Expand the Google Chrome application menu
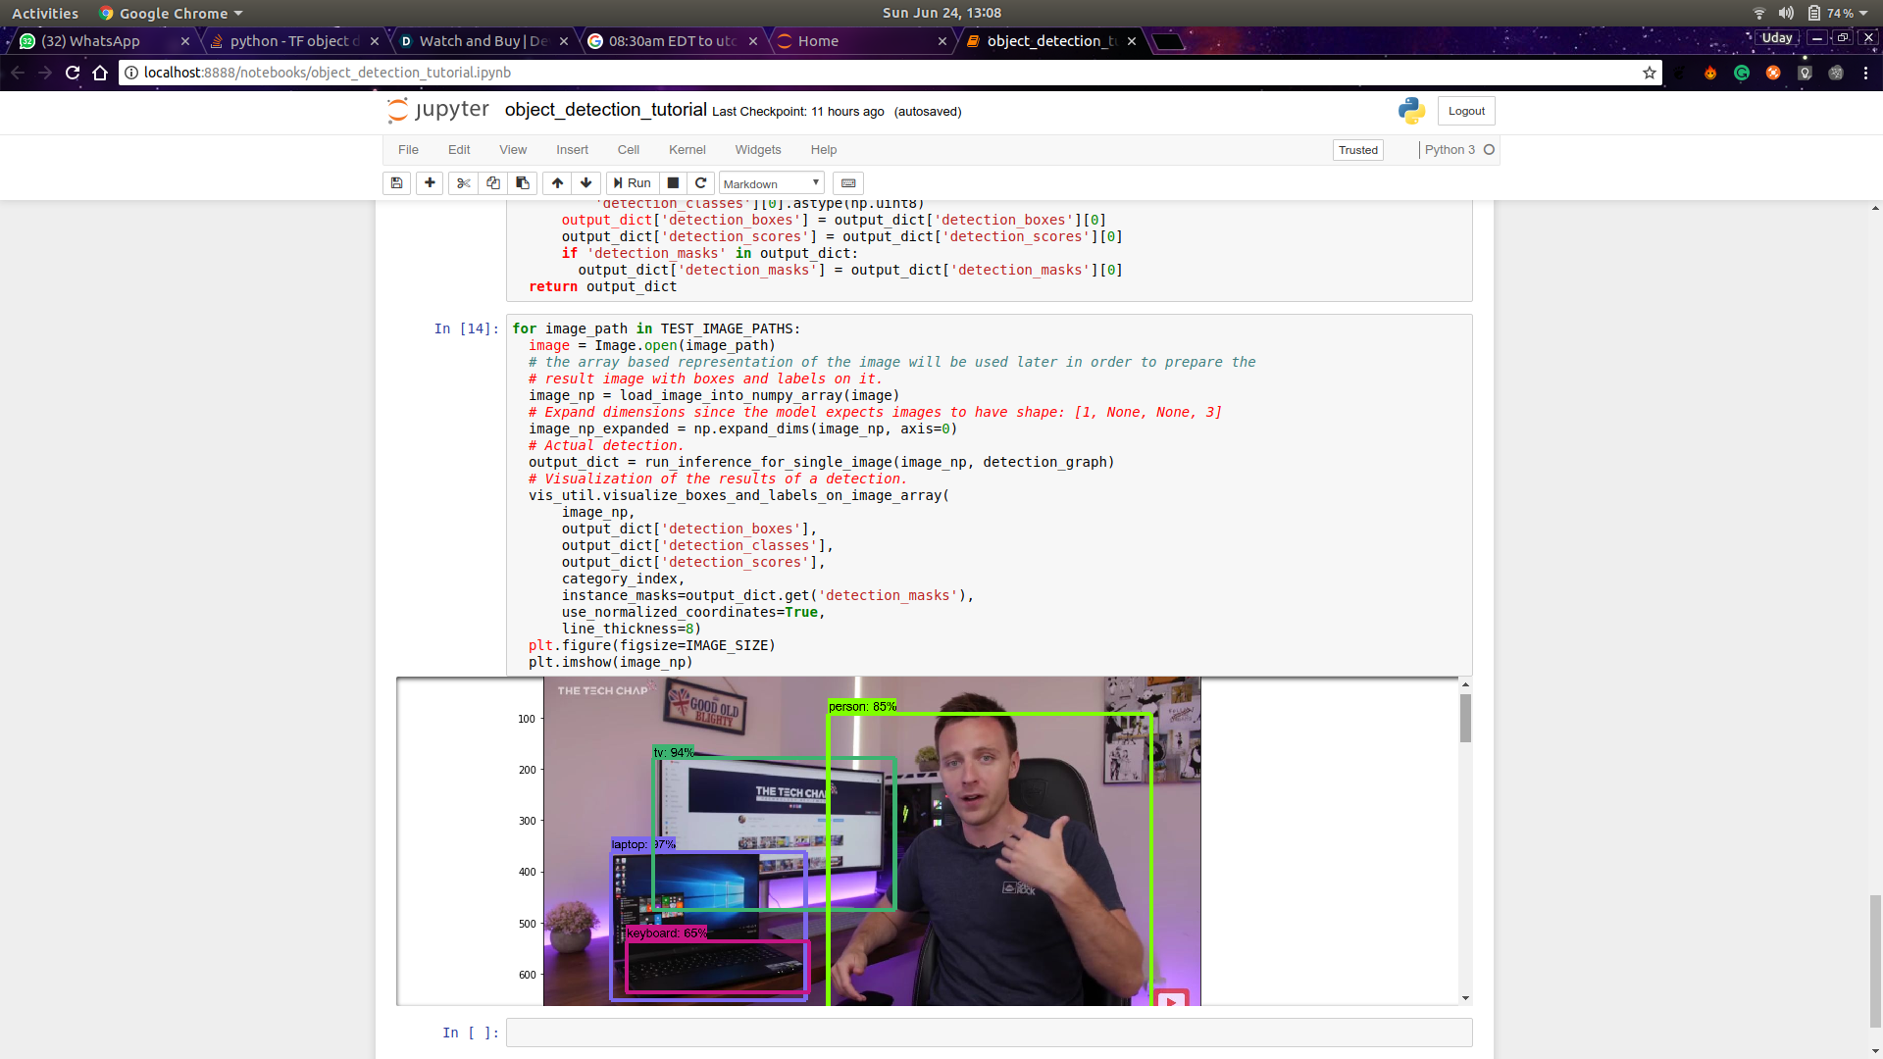Screen dimensions: 1883x1059 172,13
